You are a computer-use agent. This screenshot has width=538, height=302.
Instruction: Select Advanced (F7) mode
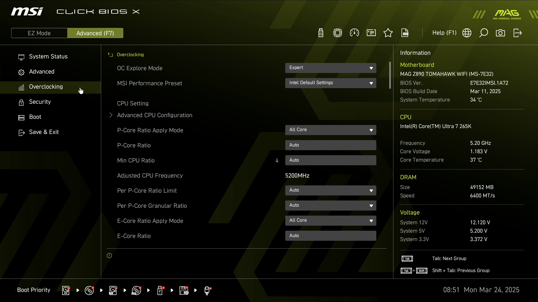point(95,33)
